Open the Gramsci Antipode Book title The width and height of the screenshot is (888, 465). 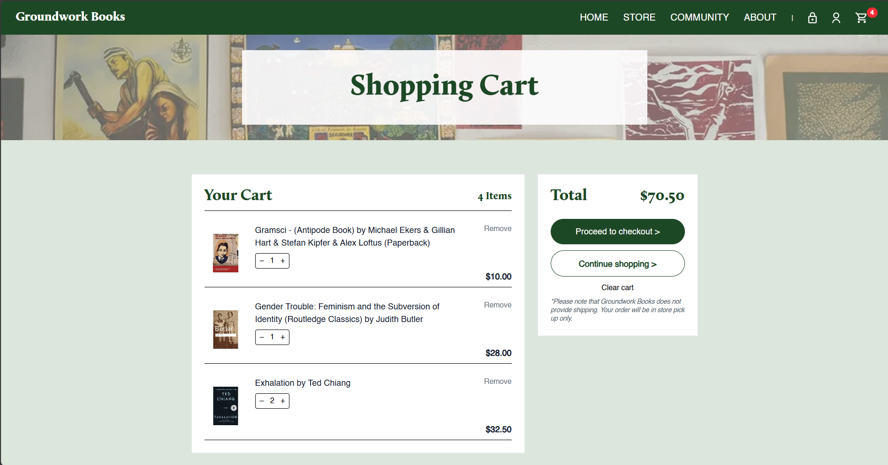pos(355,236)
